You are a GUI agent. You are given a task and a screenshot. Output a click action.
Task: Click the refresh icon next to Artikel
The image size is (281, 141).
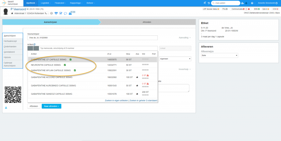pos(34,44)
